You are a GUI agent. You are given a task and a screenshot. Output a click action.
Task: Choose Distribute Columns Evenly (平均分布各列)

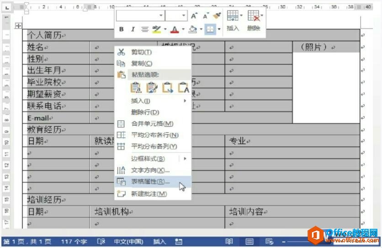pos(153,147)
